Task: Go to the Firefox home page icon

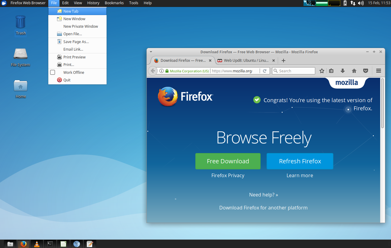Action: point(354,71)
